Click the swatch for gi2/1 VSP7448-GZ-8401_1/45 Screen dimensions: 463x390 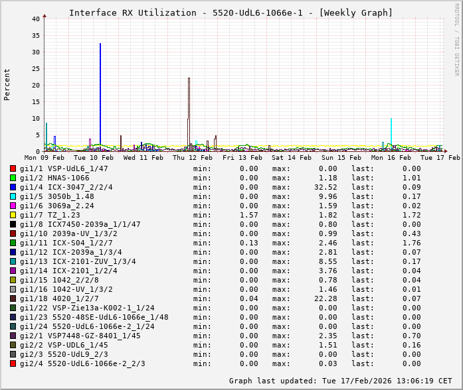click(x=13, y=336)
